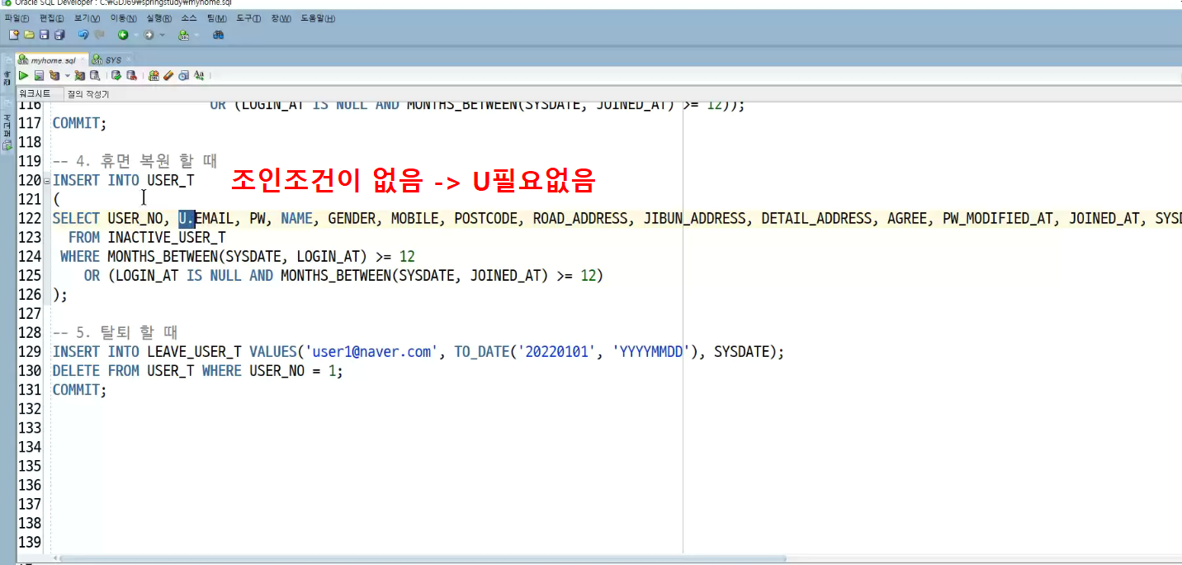Screen dimensions: 1182x565
Task: Expand the explain plan dropdown arrow
Action: [x=68, y=75]
